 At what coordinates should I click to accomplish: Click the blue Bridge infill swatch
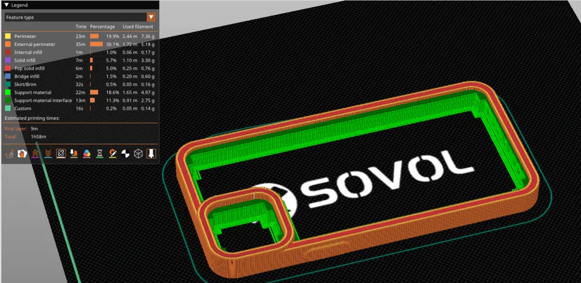coord(7,76)
